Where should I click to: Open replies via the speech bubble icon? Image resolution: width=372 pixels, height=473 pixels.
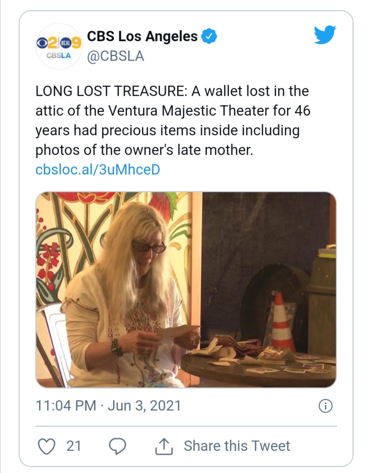pos(117,446)
